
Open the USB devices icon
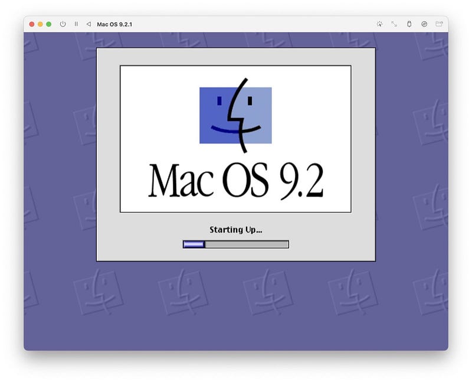(409, 24)
